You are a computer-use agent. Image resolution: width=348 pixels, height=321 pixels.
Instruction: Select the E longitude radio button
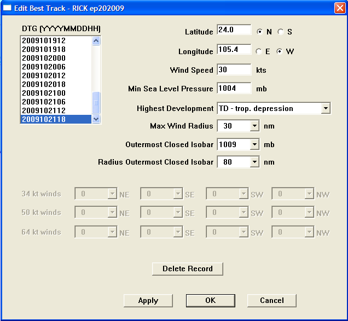click(259, 51)
